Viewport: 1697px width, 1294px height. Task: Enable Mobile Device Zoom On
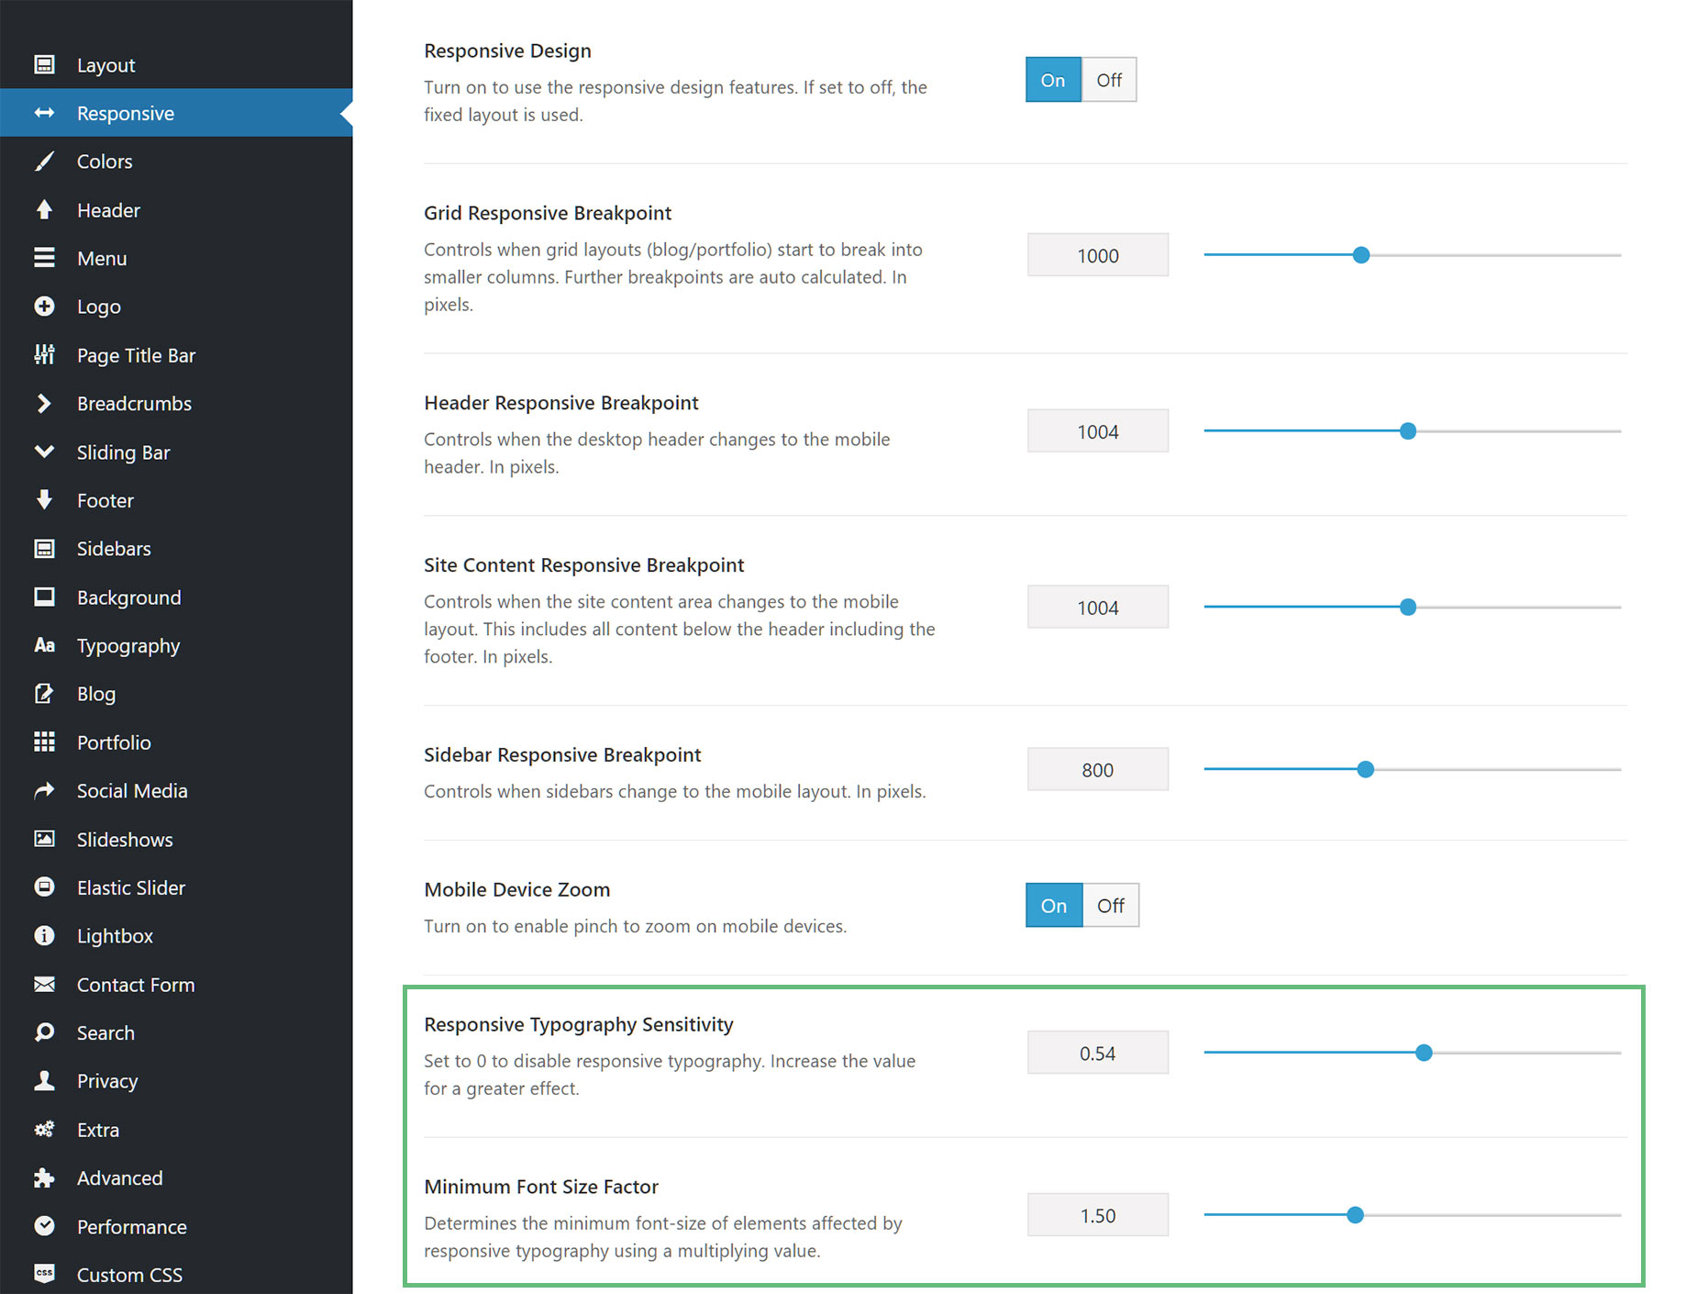point(1054,906)
